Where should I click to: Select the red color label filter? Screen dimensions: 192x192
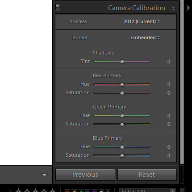click(x=68, y=191)
